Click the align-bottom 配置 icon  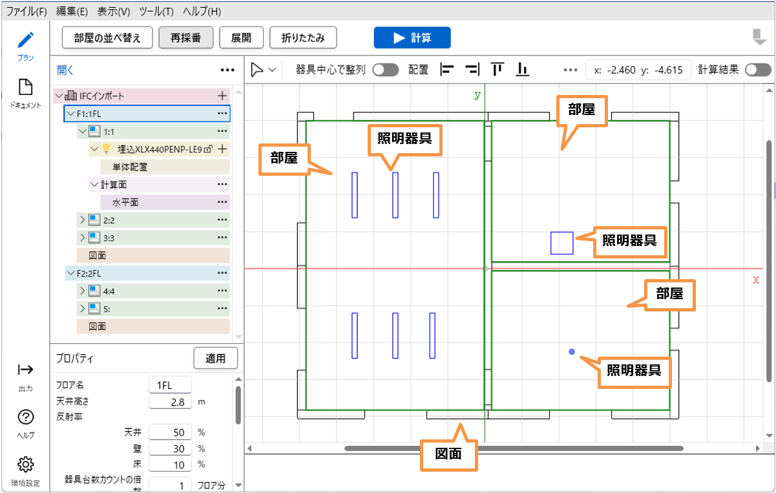(x=523, y=70)
